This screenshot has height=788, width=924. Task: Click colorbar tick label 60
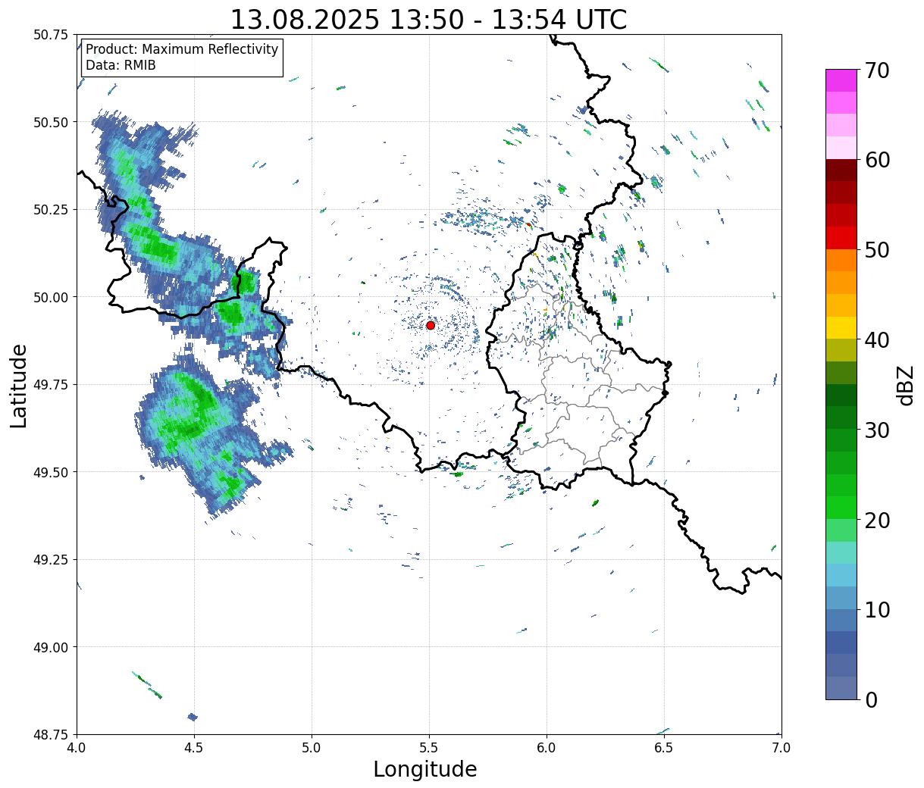pos(878,160)
